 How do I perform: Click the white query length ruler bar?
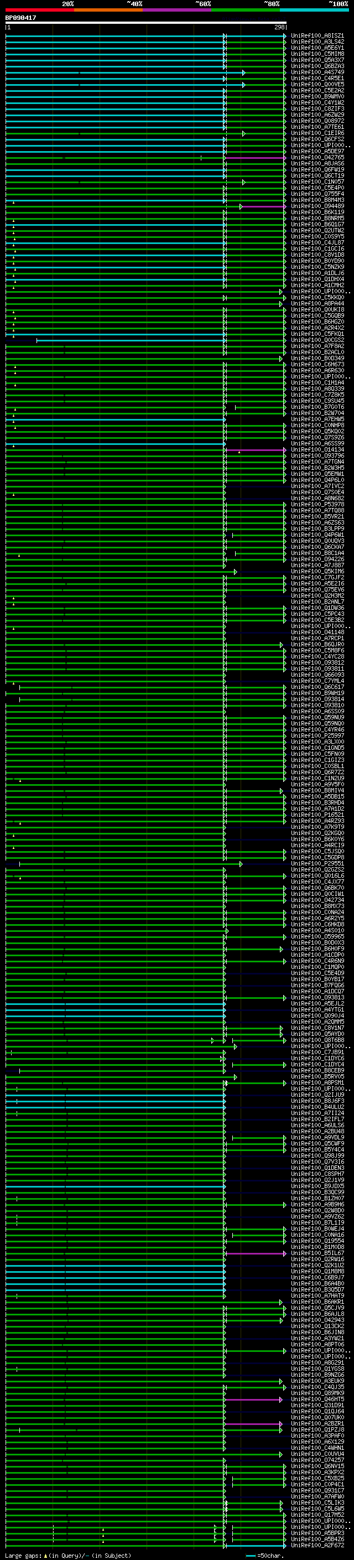pos(146,23)
